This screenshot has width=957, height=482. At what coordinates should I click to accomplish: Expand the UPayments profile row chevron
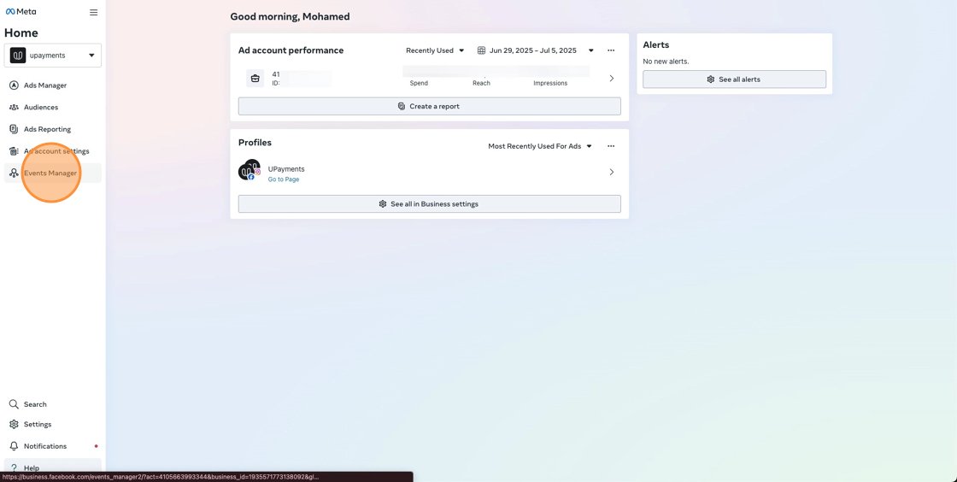click(612, 172)
